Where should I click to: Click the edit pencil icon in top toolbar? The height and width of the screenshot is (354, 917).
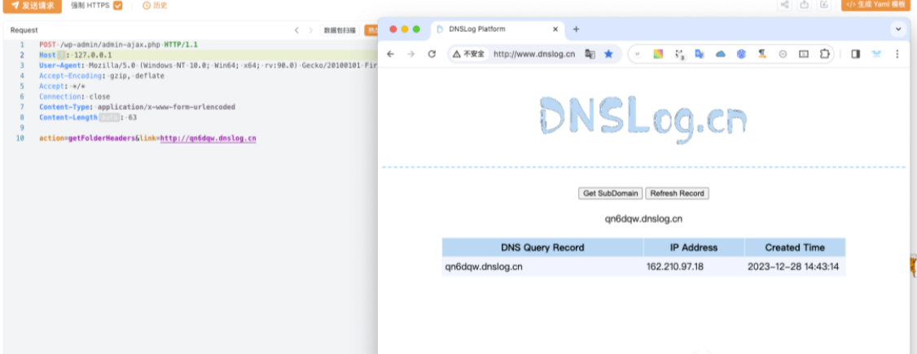[824, 5]
